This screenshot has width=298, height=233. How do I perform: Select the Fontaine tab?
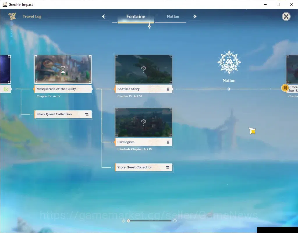tap(136, 17)
